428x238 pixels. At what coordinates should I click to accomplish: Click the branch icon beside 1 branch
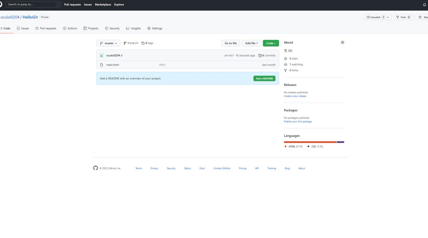coord(125,43)
